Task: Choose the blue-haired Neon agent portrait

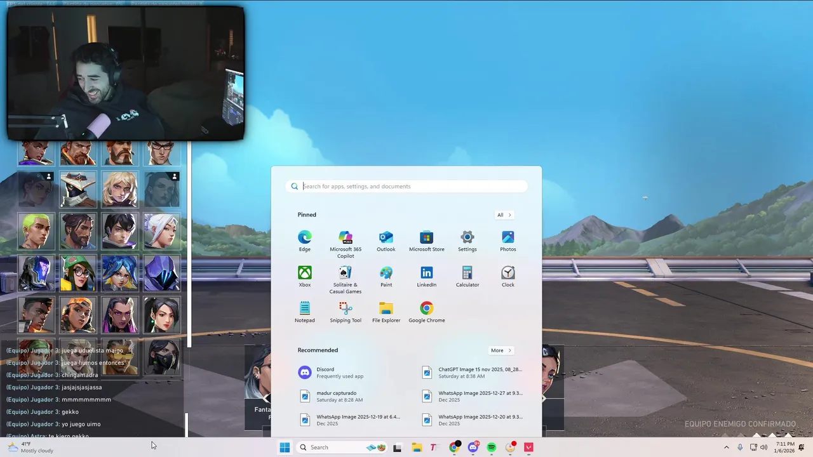Action: (x=120, y=273)
